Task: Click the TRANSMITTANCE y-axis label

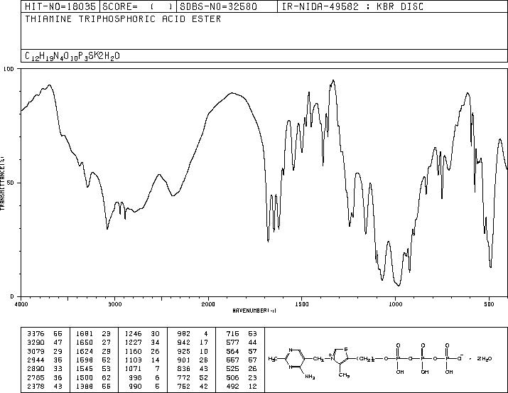Action: click(3, 183)
